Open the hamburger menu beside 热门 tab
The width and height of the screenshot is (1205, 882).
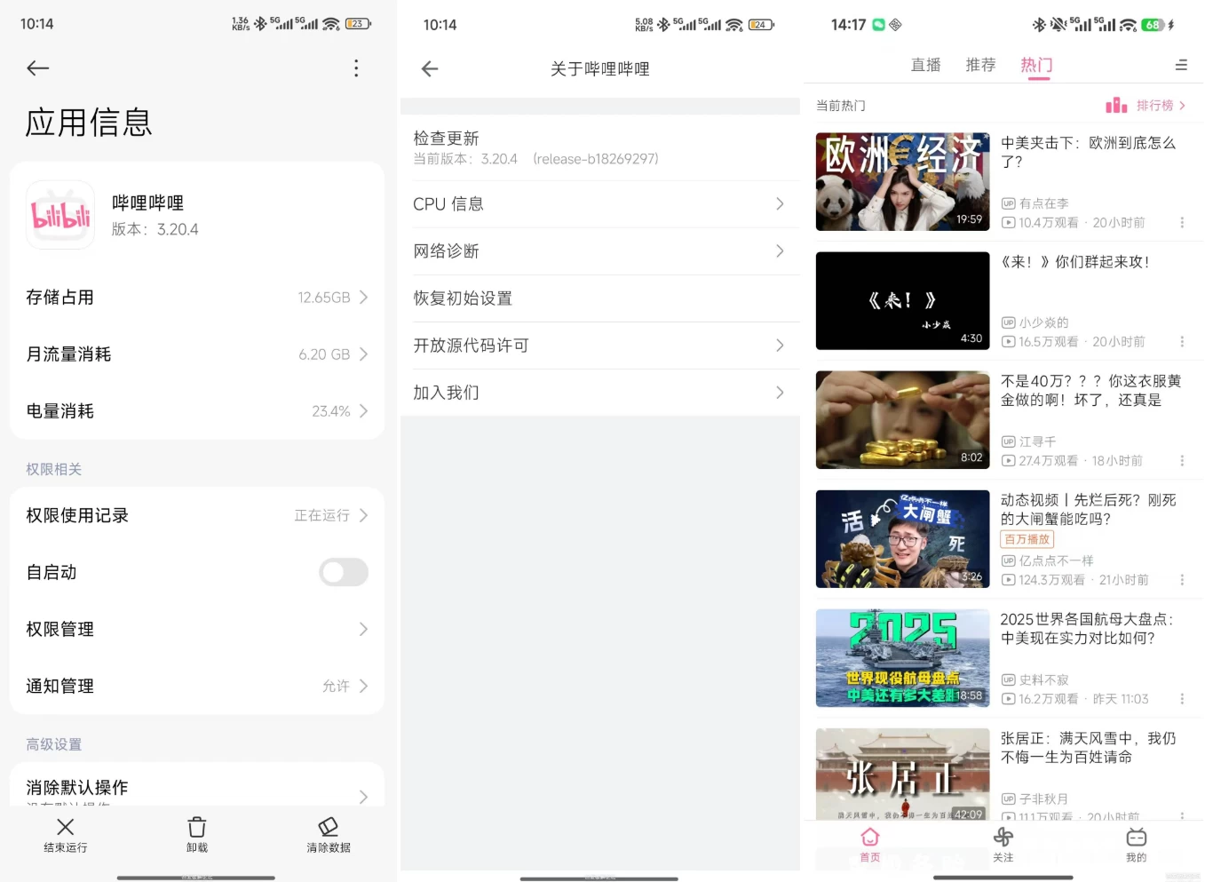pos(1181,65)
